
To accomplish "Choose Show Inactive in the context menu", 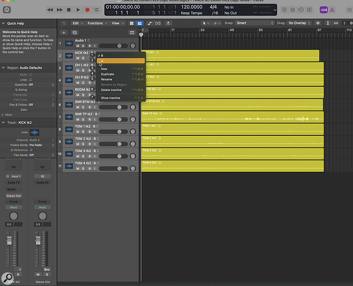I will [121, 98].
